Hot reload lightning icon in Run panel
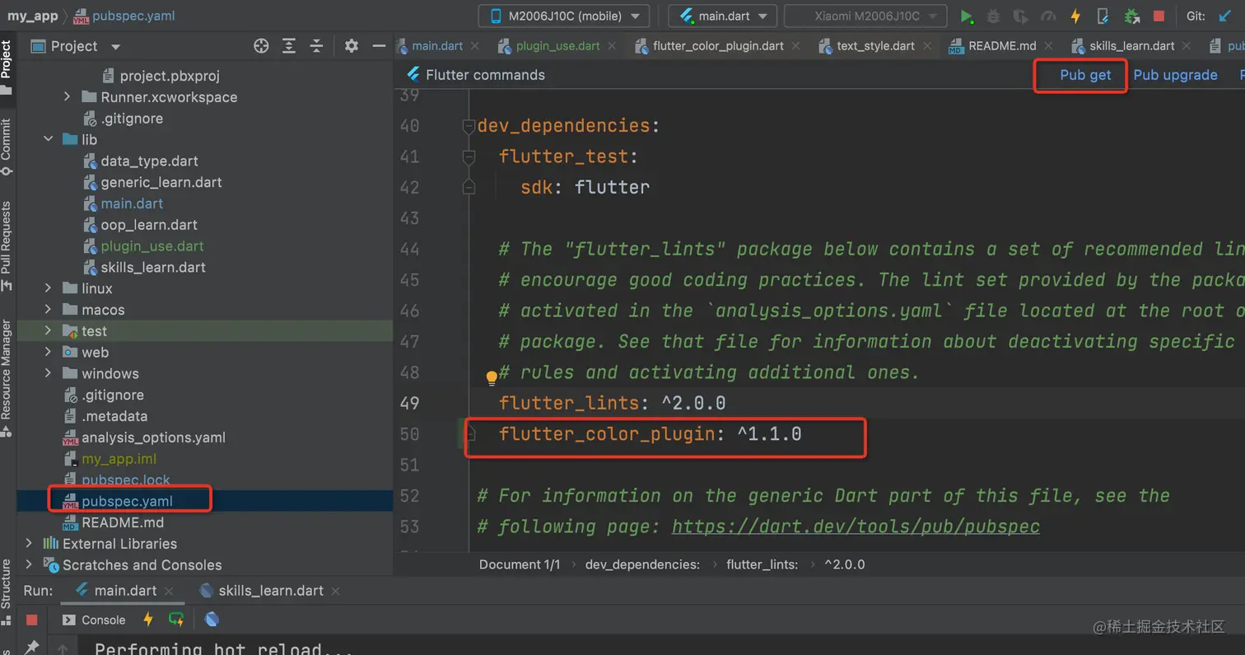The height and width of the screenshot is (655, 1245). tap(148, 619)
